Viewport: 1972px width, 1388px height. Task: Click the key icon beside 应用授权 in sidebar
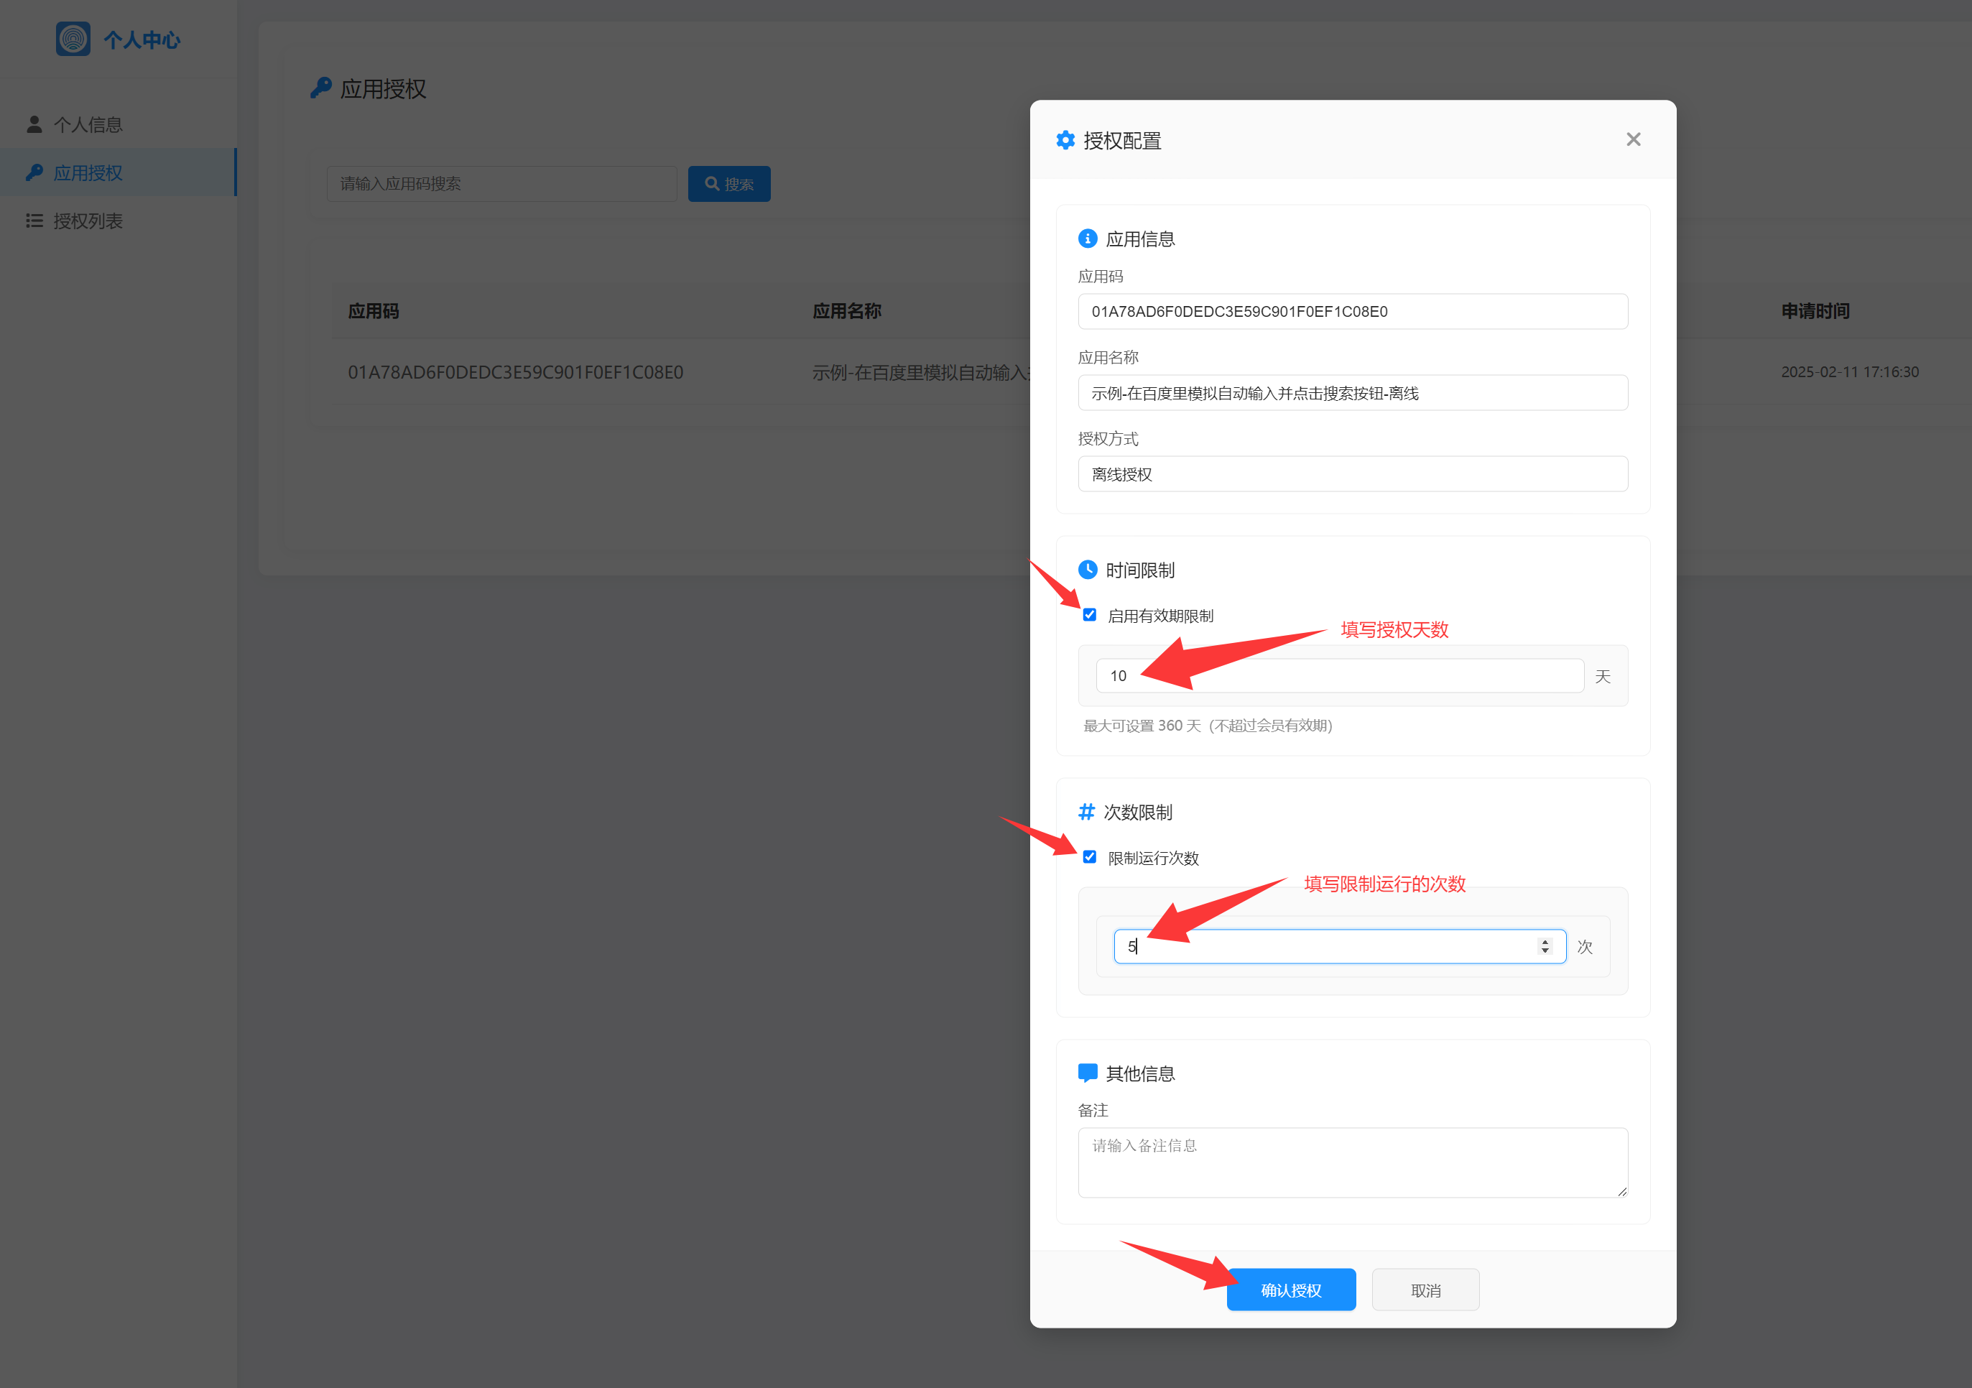34,172
